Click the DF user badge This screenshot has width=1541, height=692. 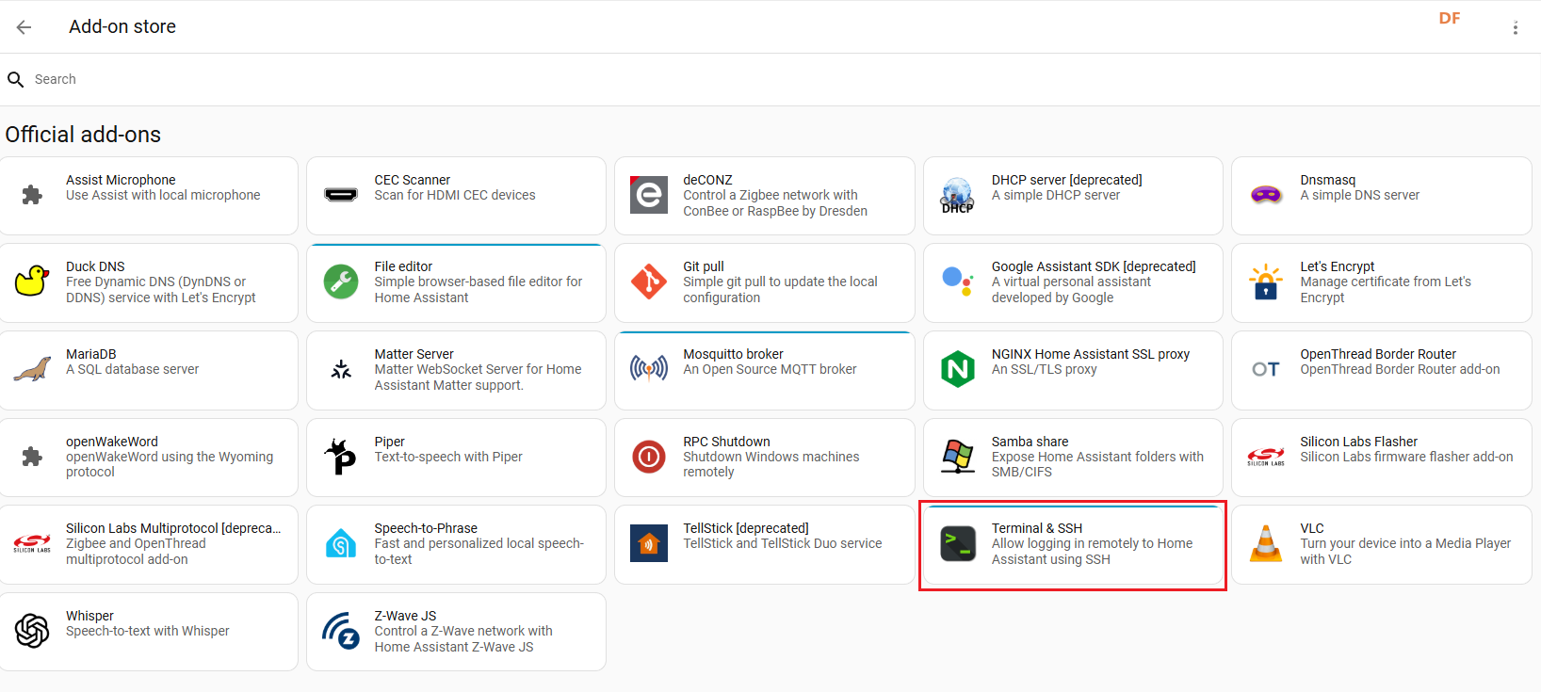pos(1450,19)
